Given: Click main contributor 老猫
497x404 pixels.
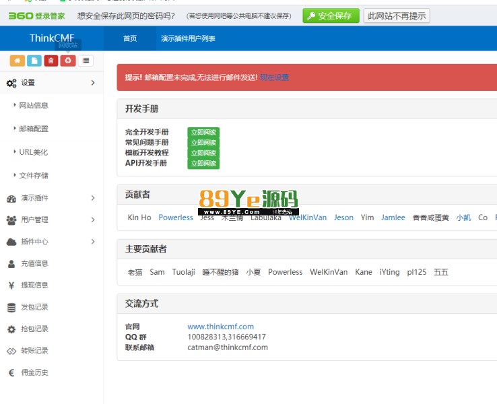Looking at the screenshot, I should (135, 272).
